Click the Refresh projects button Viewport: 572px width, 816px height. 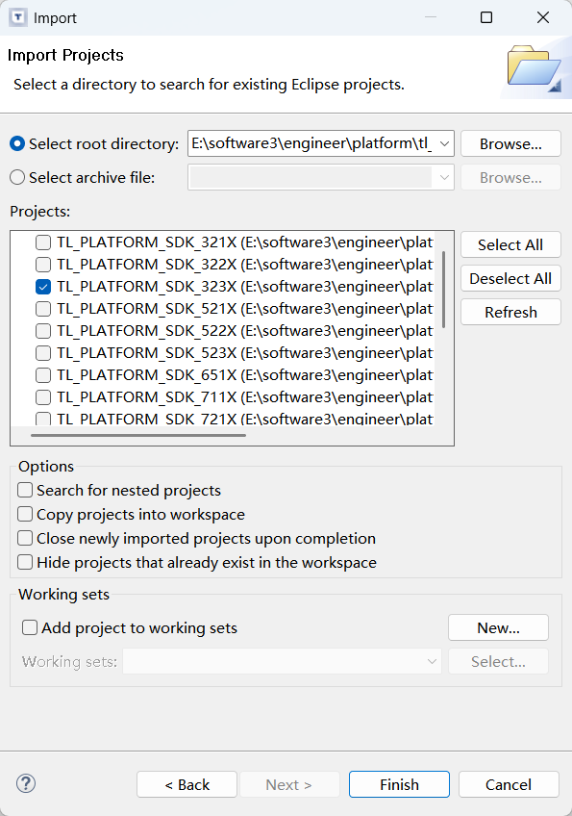(510, 312)
